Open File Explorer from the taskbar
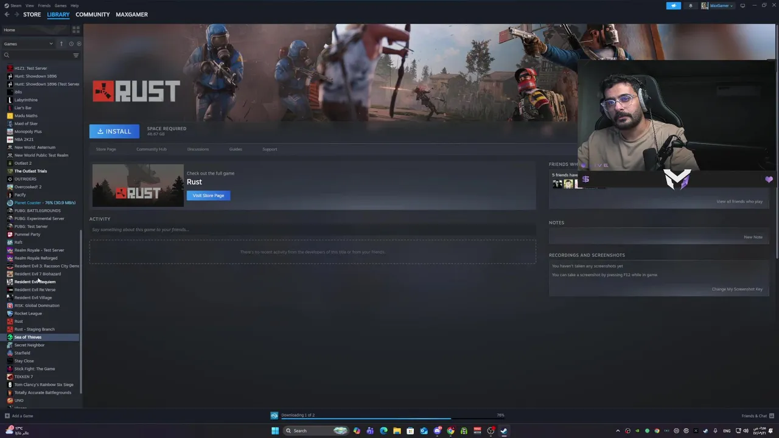This screenshot has height=438, width=779. point(397,431)
